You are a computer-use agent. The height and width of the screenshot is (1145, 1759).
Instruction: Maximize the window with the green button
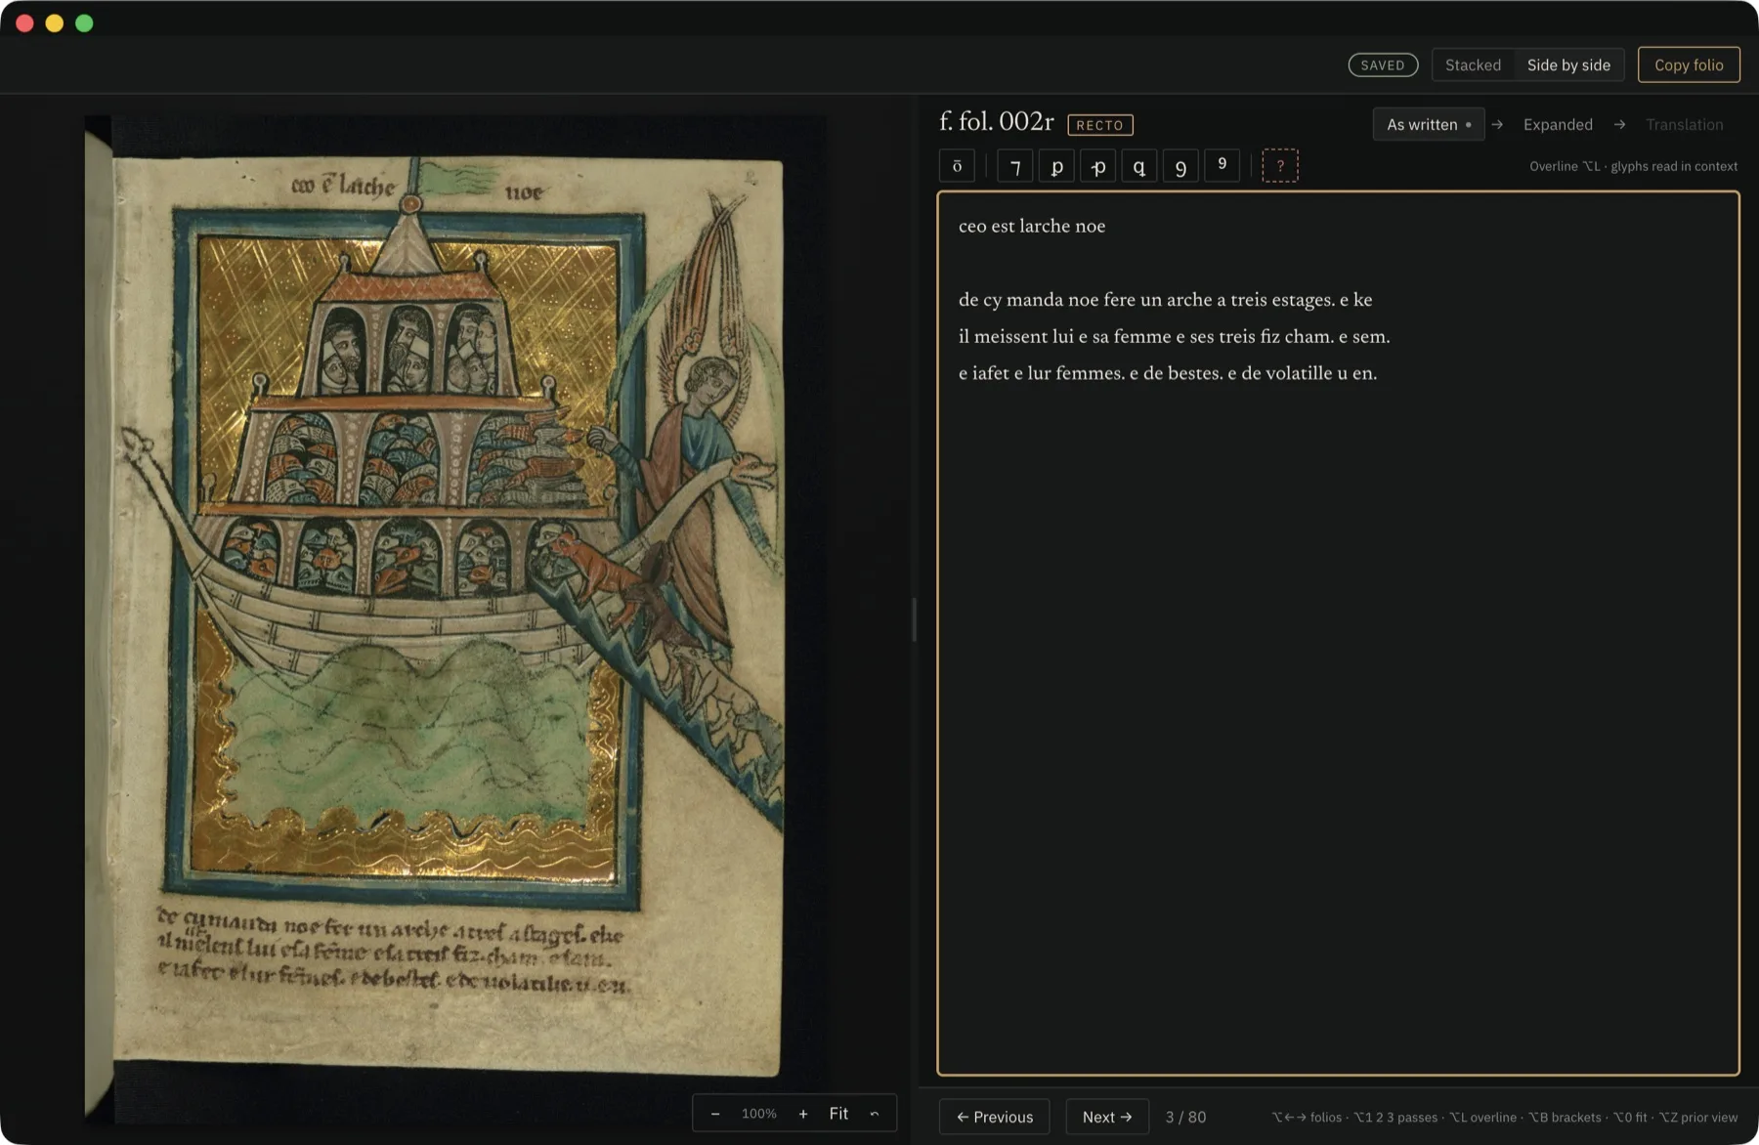click(84, 22)
